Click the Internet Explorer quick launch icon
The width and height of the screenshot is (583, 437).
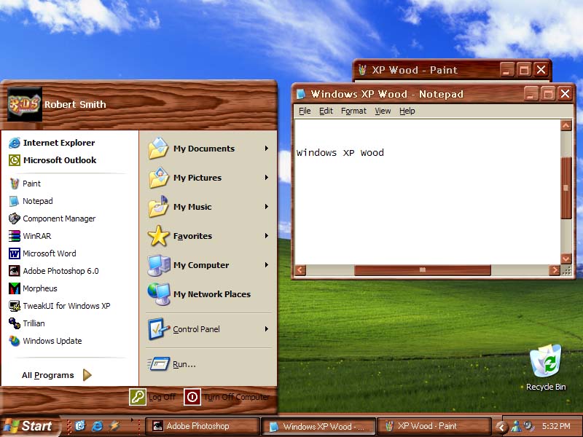[x=98, y=426]
